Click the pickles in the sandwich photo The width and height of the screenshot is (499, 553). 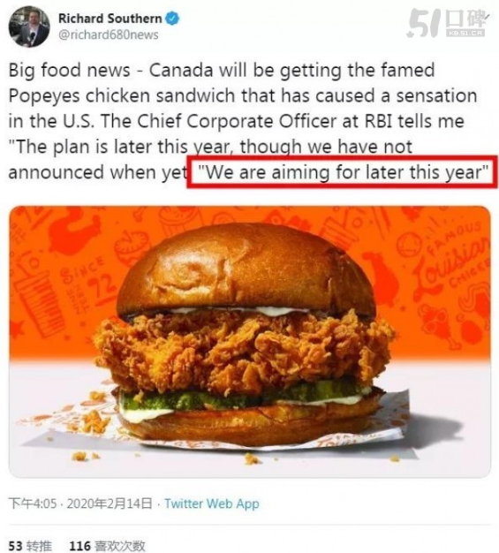click(244, 398)
